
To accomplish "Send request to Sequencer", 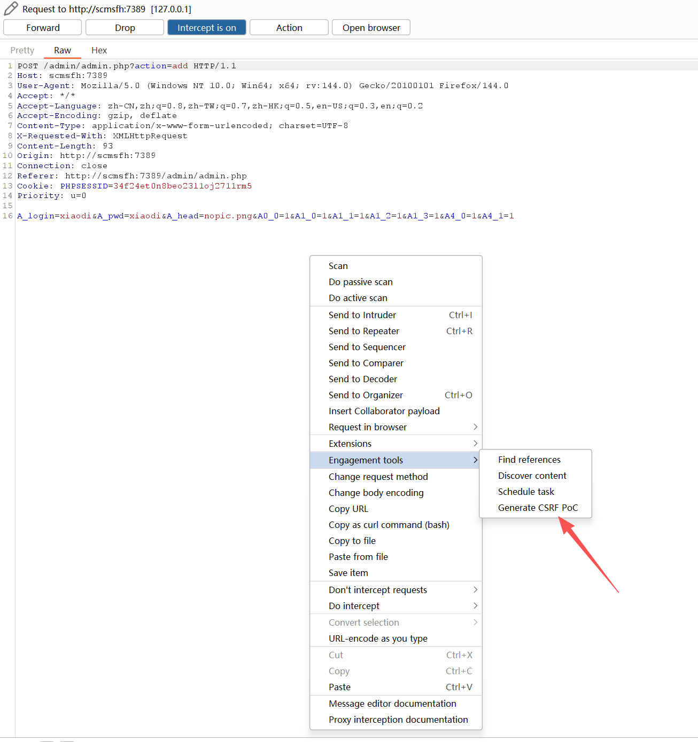I will [396, 347].
